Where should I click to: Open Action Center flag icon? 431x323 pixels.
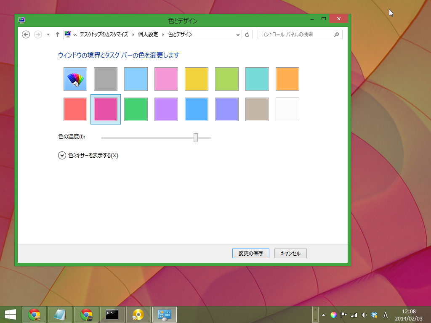[343, 315]
